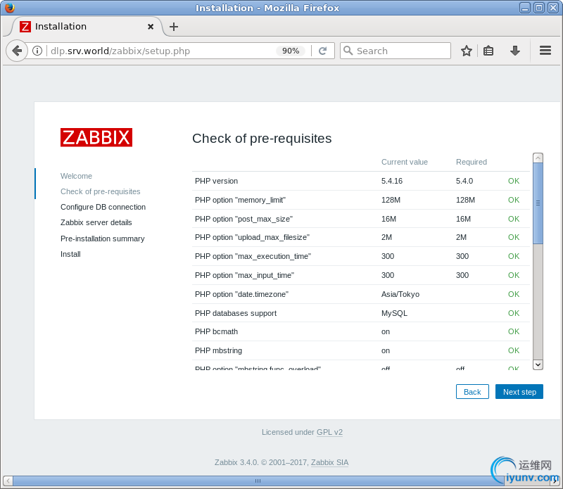Viewport: 563px width, 489px height.
Task: Click the Check of pre-requisites heading
Action: click(x=262, y=138)
